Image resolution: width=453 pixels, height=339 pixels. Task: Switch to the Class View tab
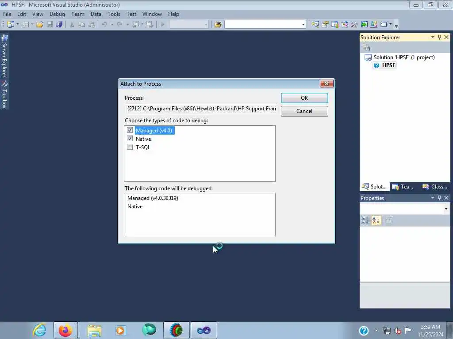point(435,187)
